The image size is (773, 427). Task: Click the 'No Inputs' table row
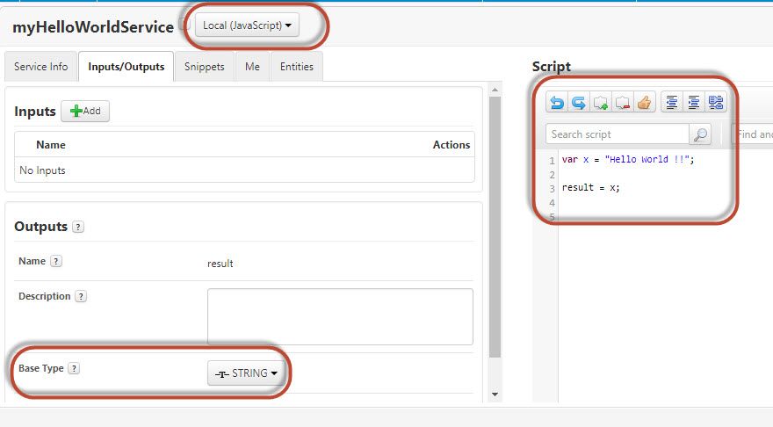point(244,170)
